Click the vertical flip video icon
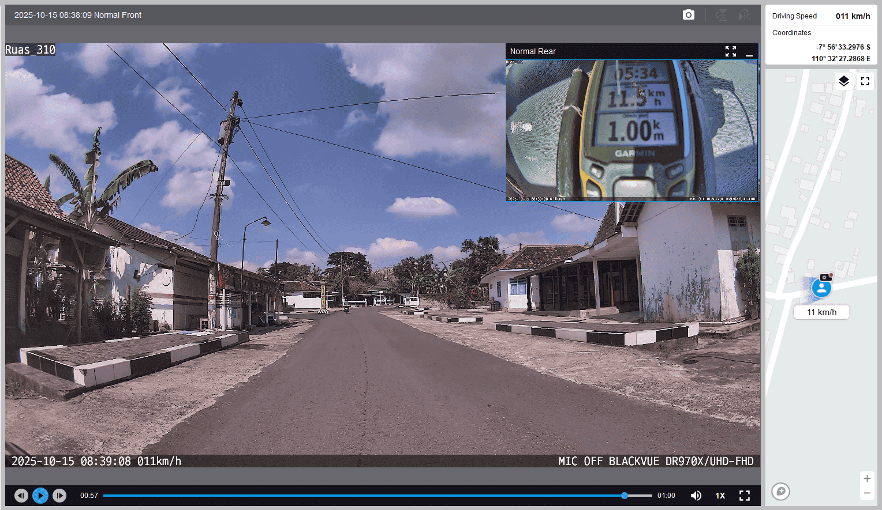Image resolution: width=882 pixels, height=510 pixels. point(722,15)
